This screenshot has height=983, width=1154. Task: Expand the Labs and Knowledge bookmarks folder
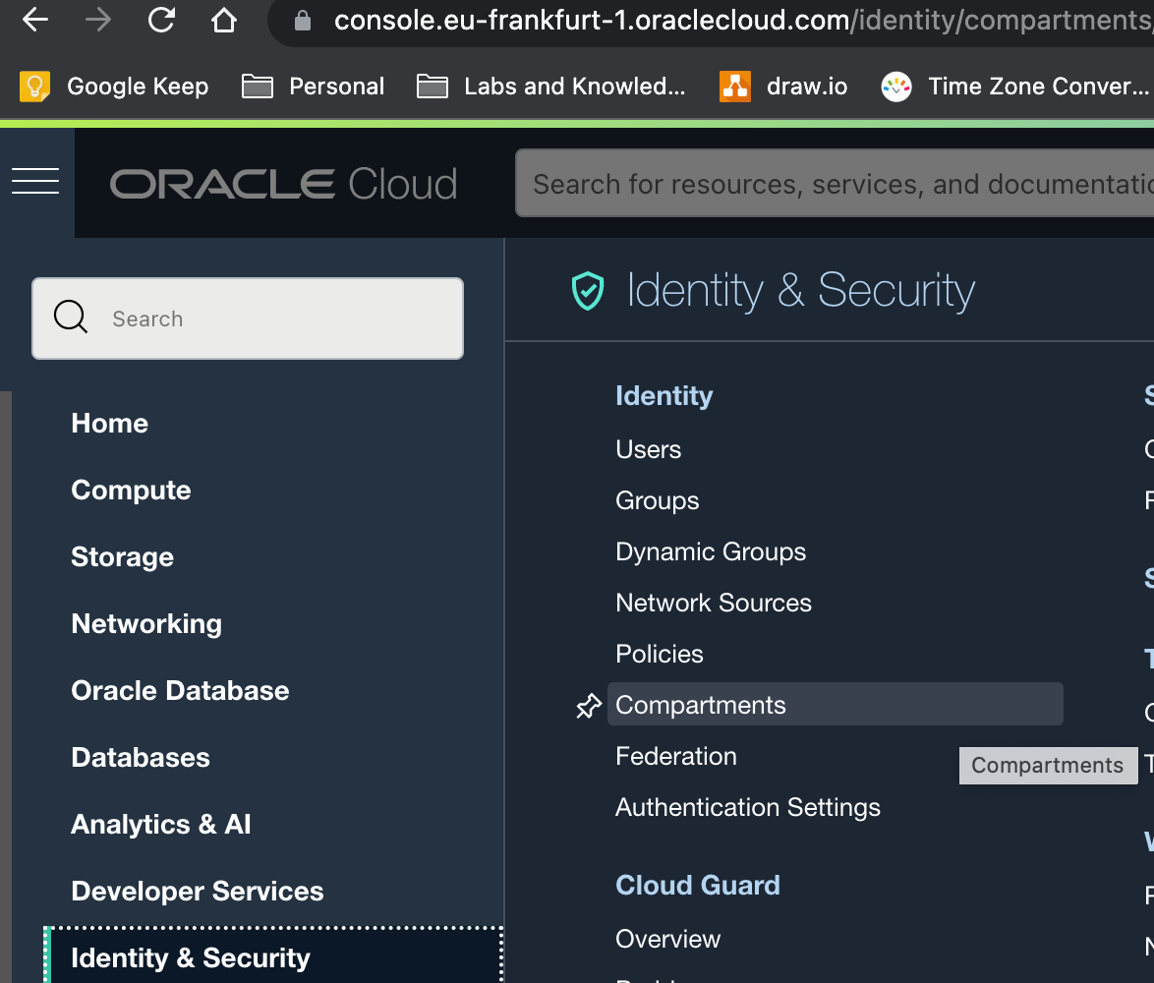[550, 87]
